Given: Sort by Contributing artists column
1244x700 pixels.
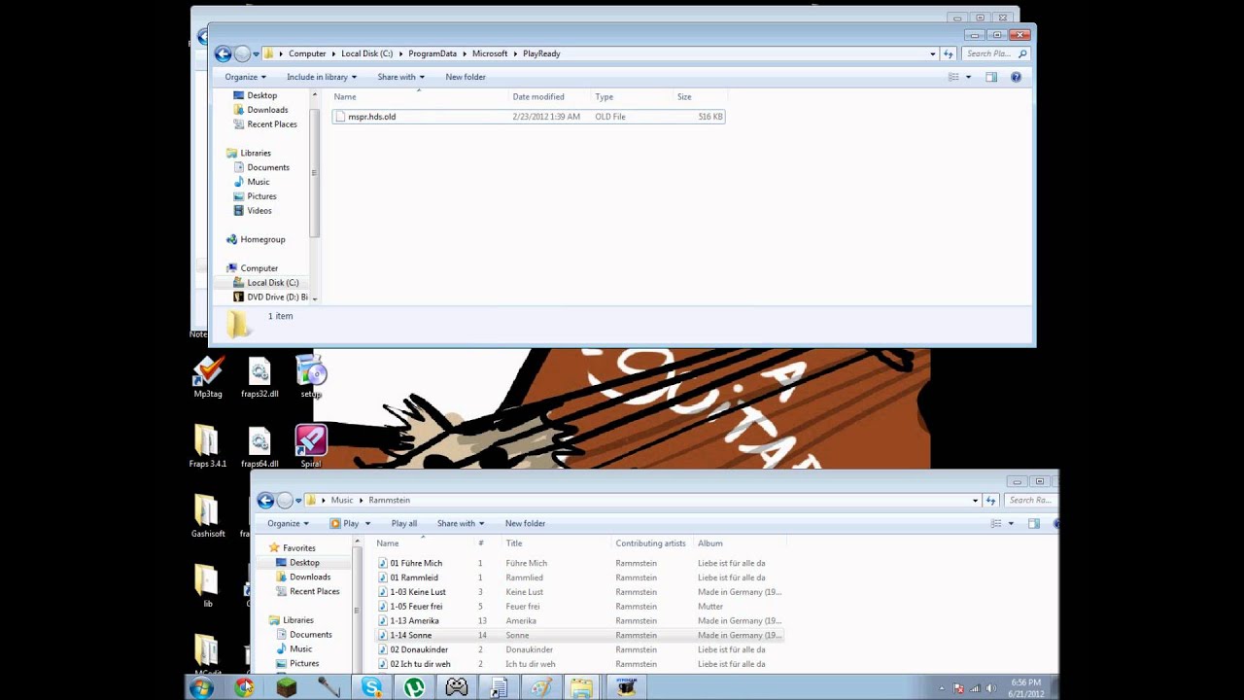Looking at the screenshot, I should click(650, 543).
